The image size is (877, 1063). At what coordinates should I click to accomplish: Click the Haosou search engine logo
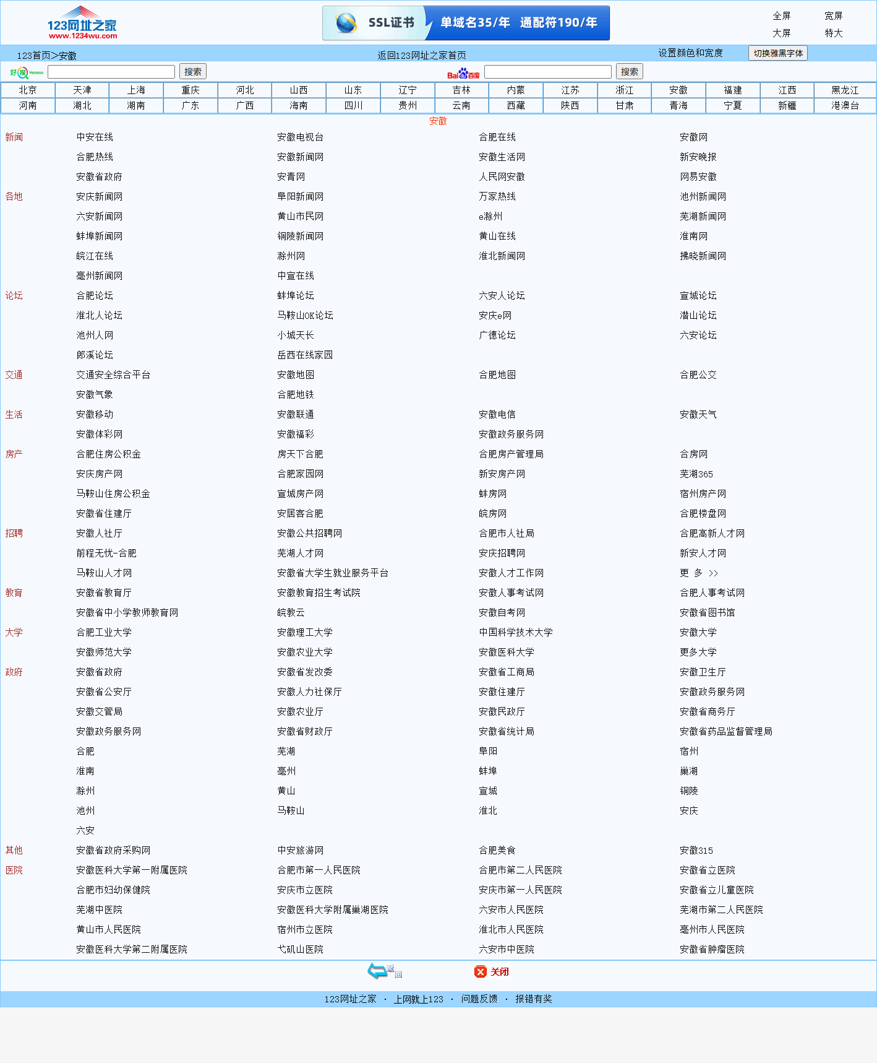pos(26,72)
